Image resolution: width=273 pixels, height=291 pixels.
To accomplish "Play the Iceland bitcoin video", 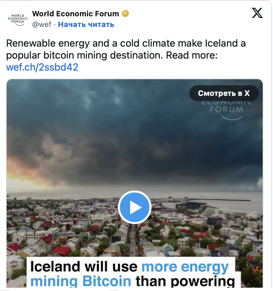I will coord(135,207).
